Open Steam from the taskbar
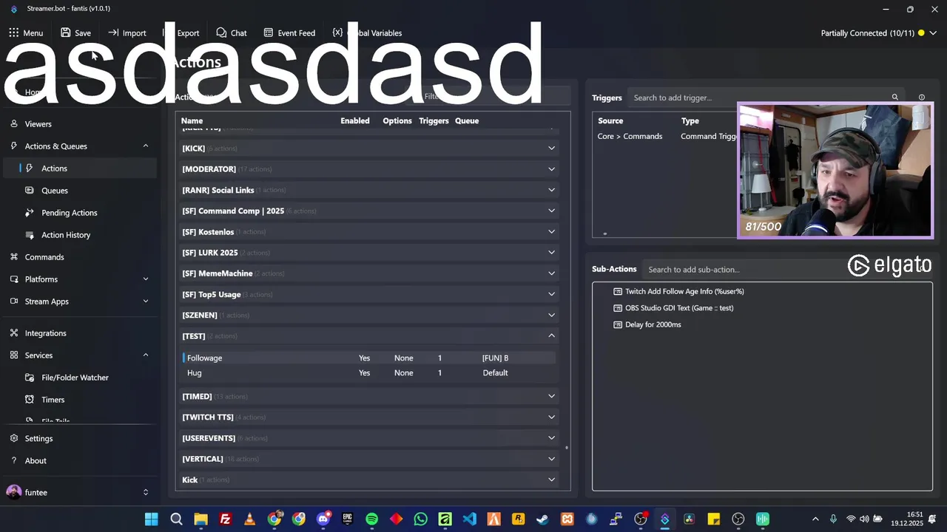 tap(542, 519)
